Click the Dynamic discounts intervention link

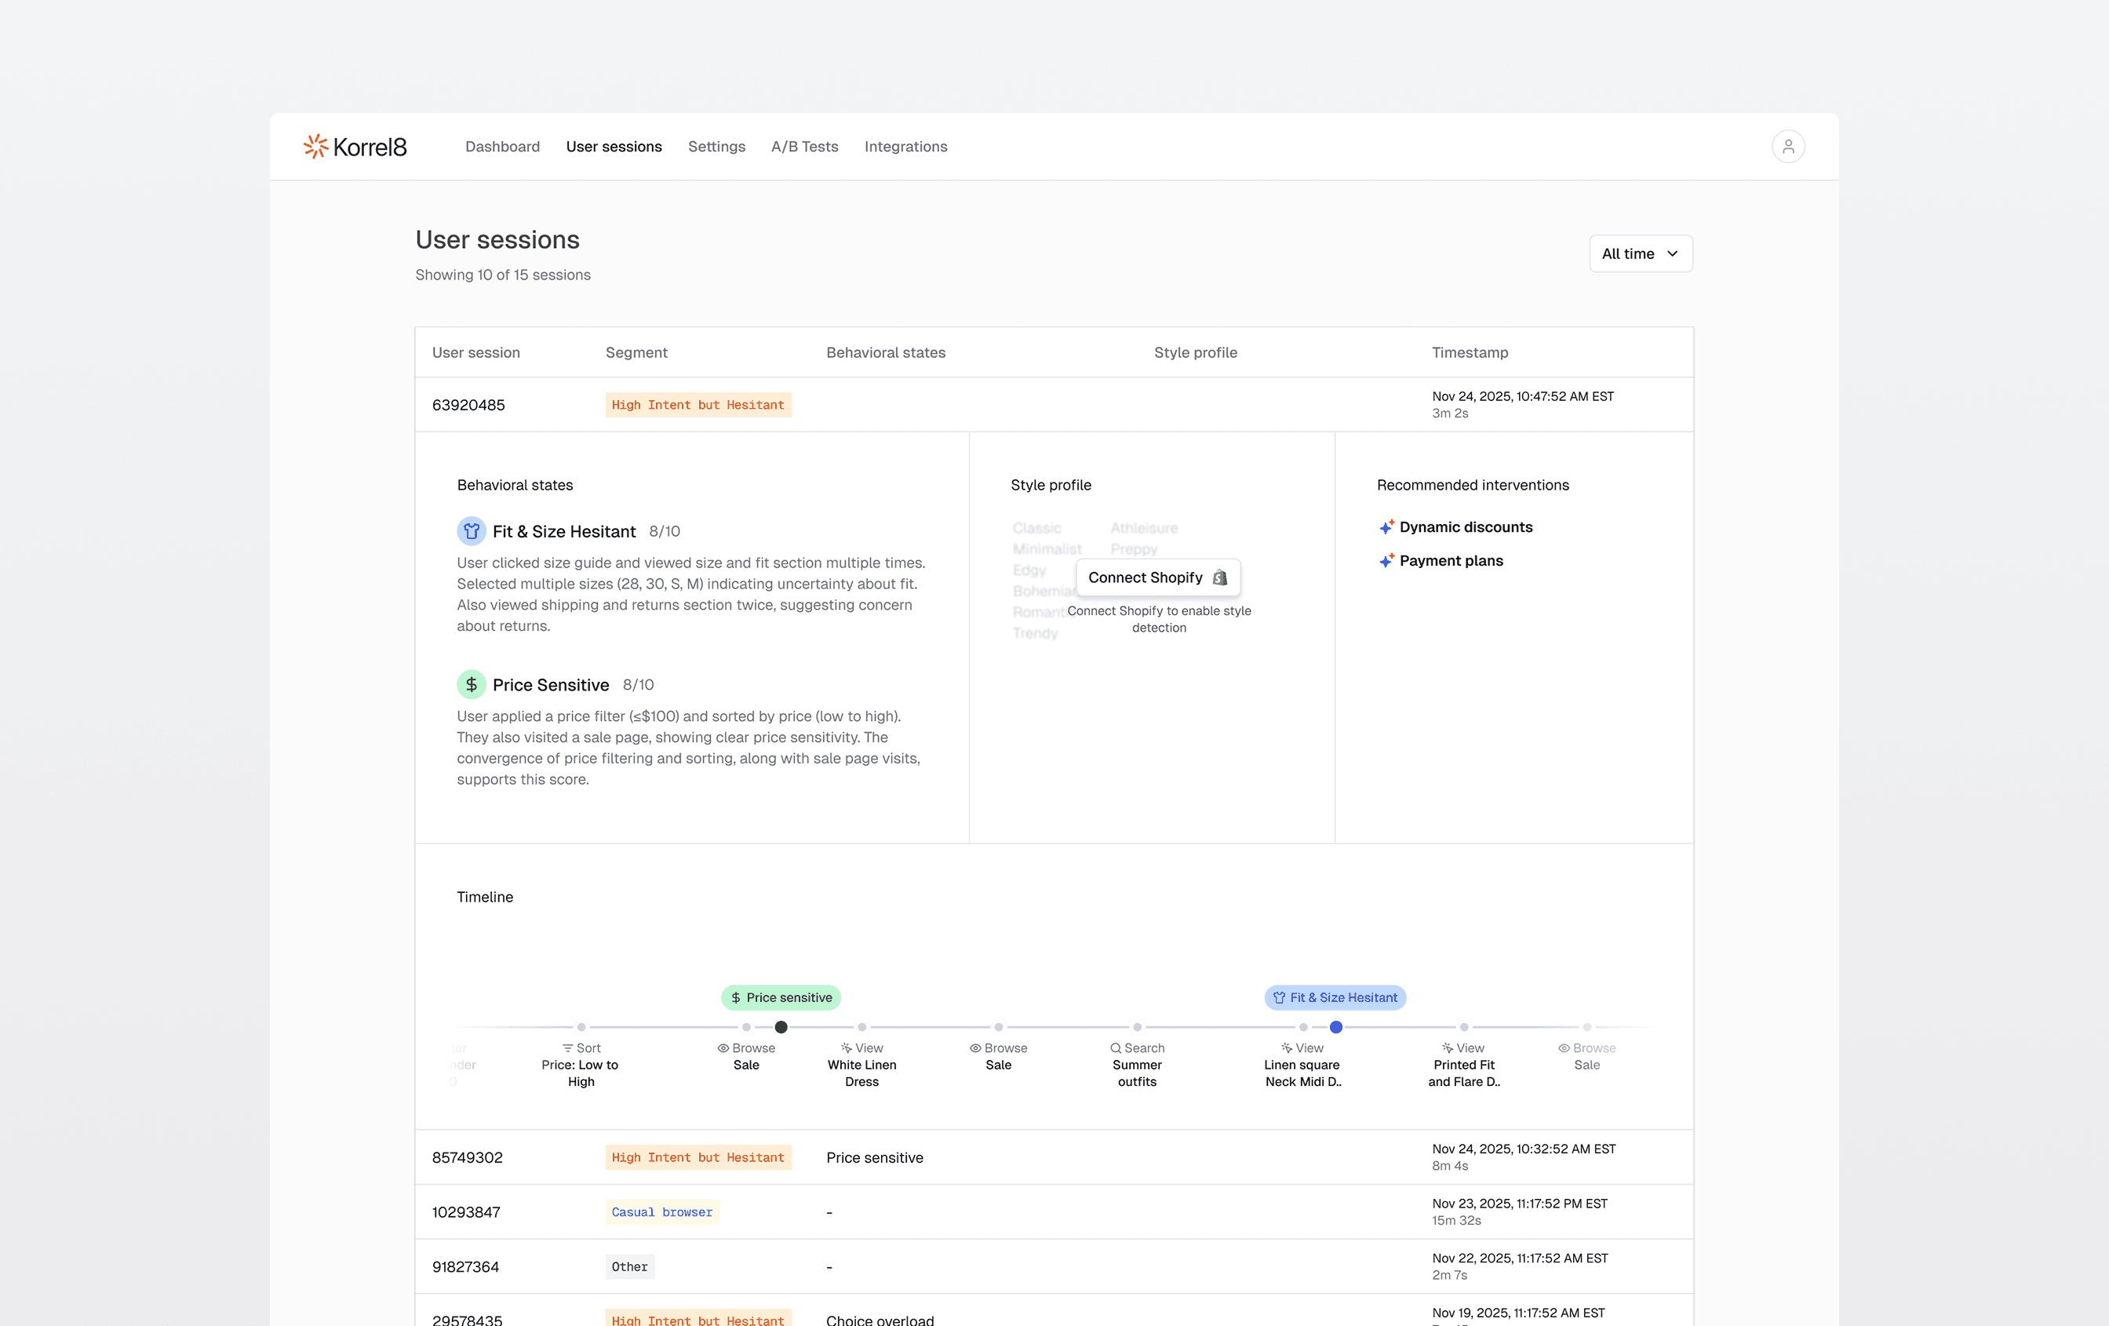[1466, 527]
